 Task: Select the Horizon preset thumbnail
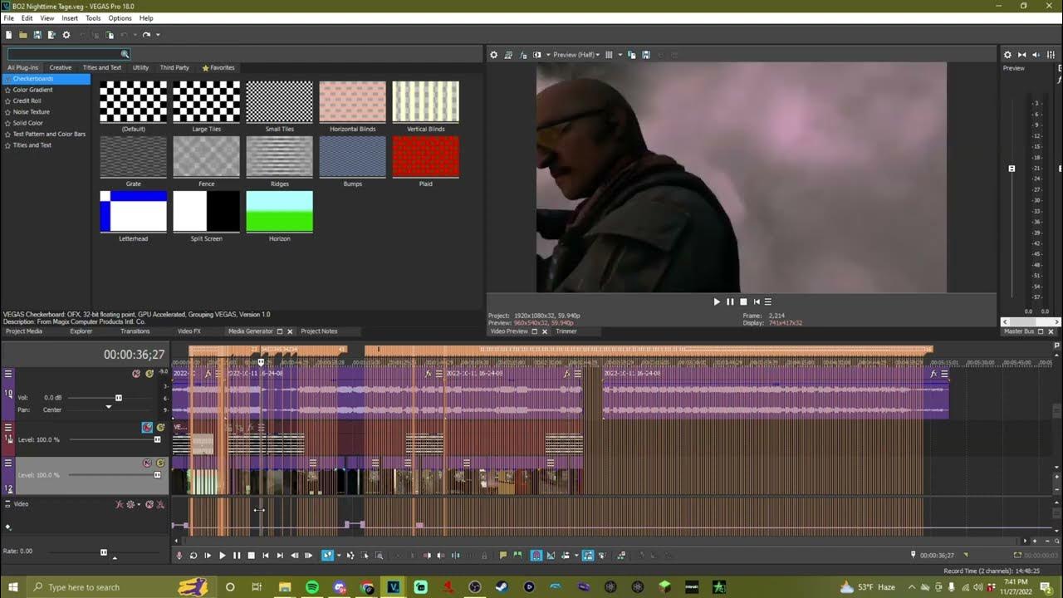(x=279, y=212)
